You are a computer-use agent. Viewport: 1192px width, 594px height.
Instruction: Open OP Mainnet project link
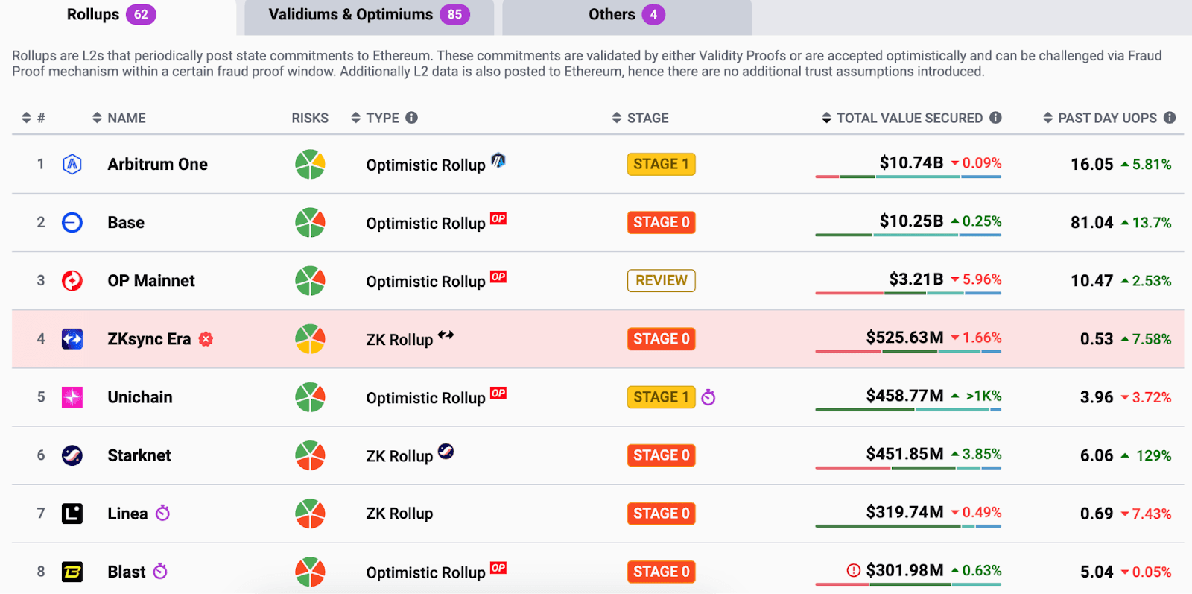pos(151,280)
